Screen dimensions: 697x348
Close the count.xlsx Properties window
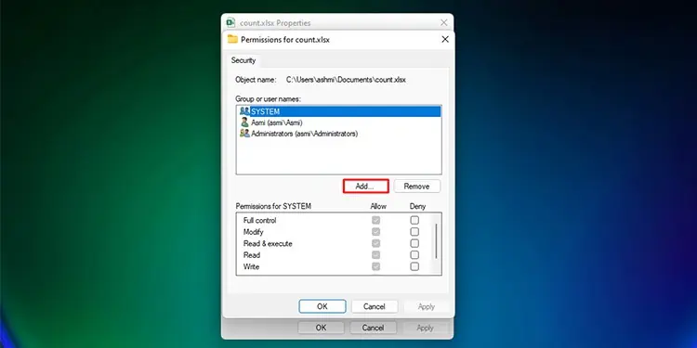click(443, 22)
